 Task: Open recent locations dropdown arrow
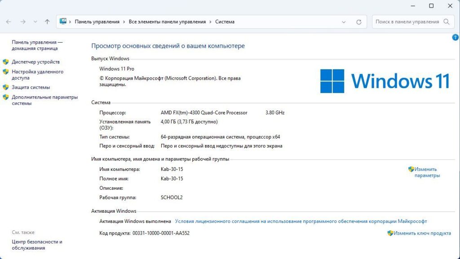tap(35, 22)
